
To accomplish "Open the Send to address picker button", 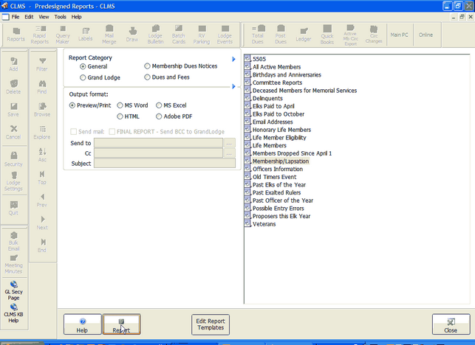I will click(x=229, y=143).
